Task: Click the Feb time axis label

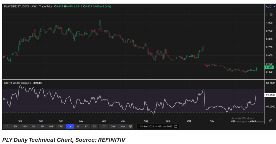Action: [20, 121]
